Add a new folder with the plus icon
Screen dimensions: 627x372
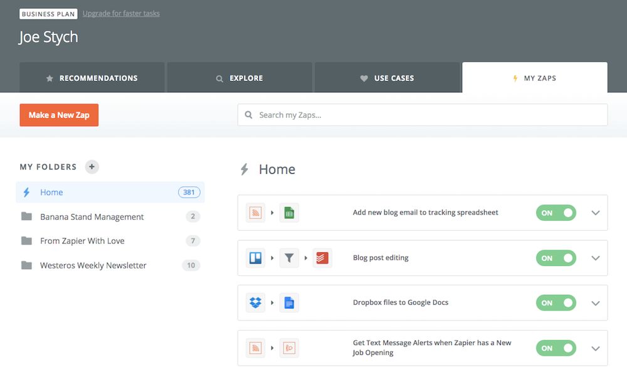click(x=92, y=167)
